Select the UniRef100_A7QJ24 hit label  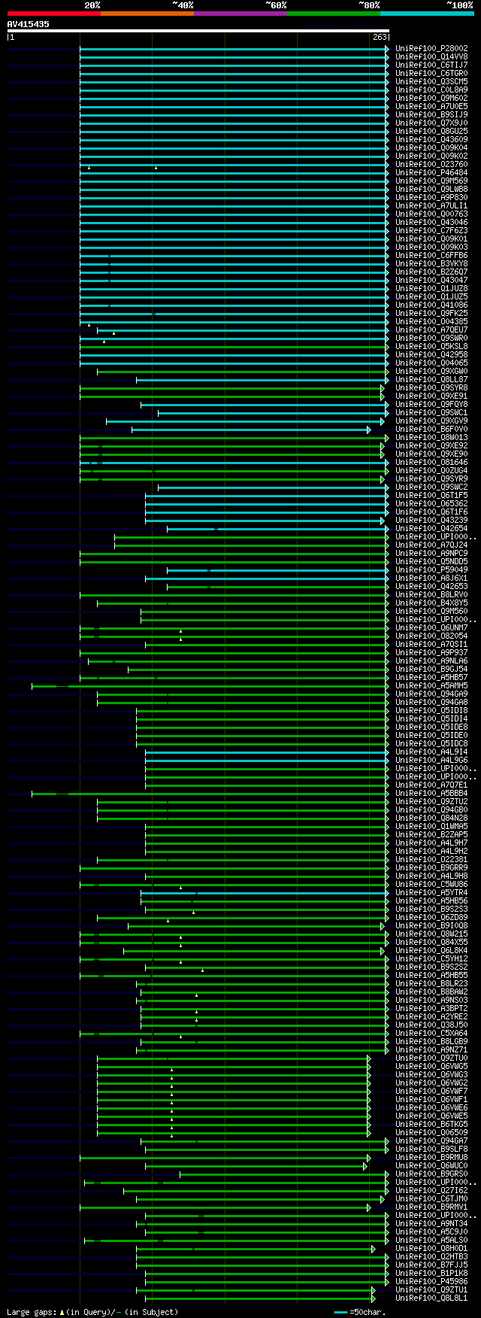[x=431, y=545]
